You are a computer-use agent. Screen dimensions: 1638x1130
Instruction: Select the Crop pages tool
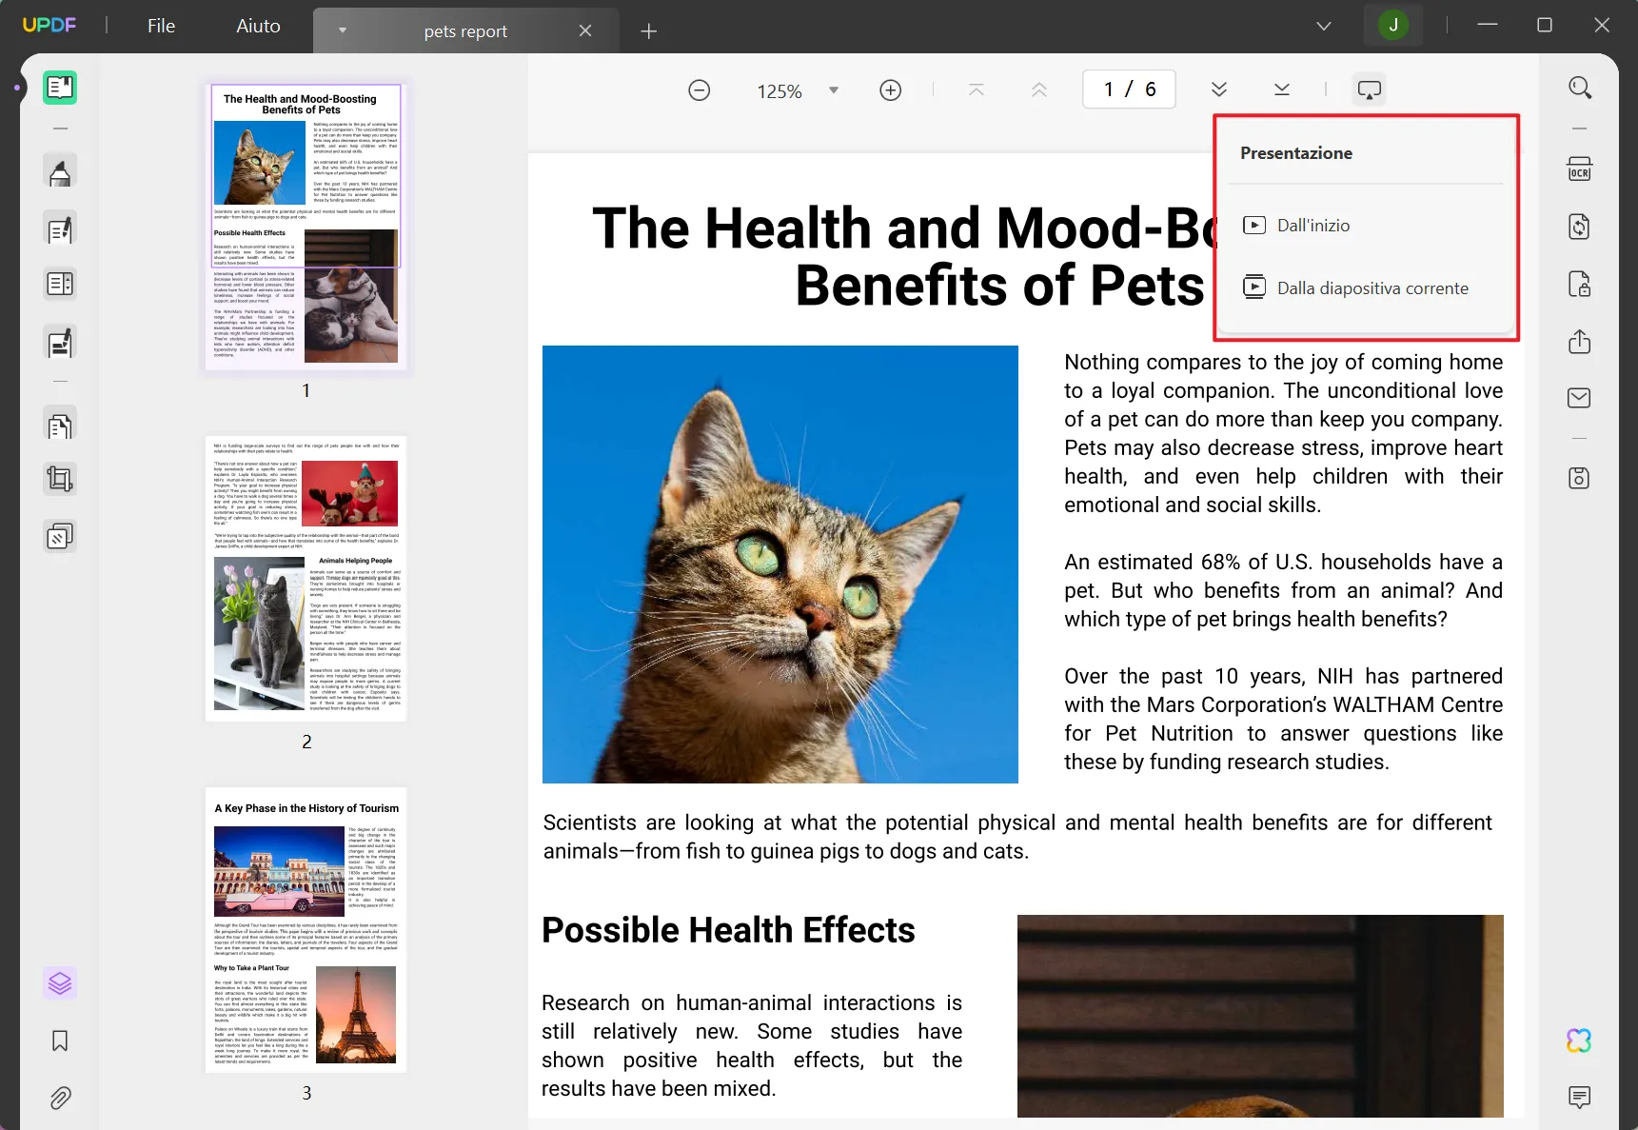[x=59, y=479]
